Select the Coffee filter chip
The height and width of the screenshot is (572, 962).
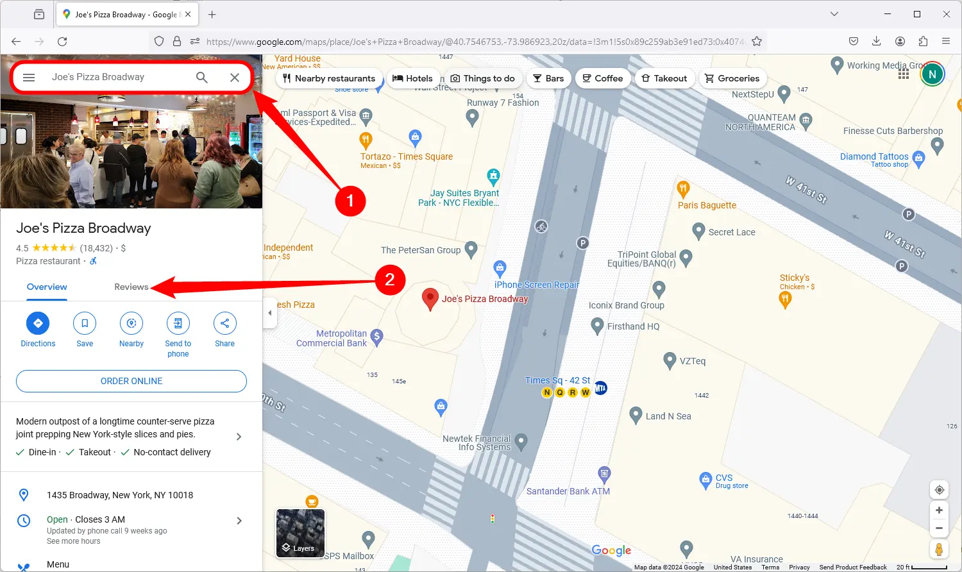[x=602, y=78]
